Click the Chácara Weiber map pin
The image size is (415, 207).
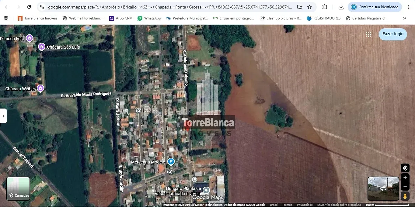[40, 88]
